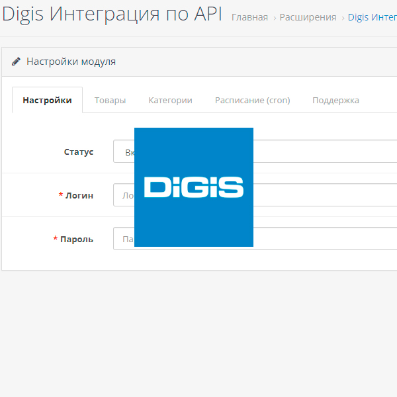This screenshot has width=397, height=397.
Task: Click the DIGIS logo image
Action: tap(194, 187)
